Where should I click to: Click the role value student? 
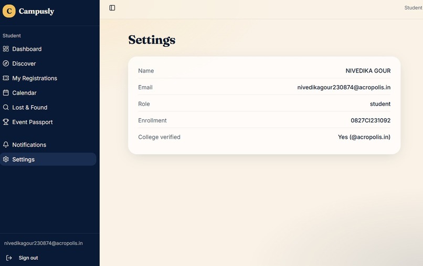pos(380,104)
